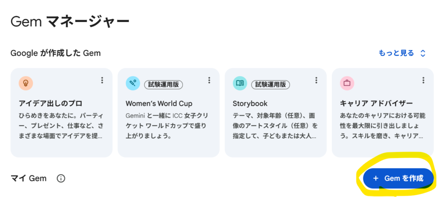
Task: Click the info icon next to マイ Gem
Action: click(x=61, y=178)
